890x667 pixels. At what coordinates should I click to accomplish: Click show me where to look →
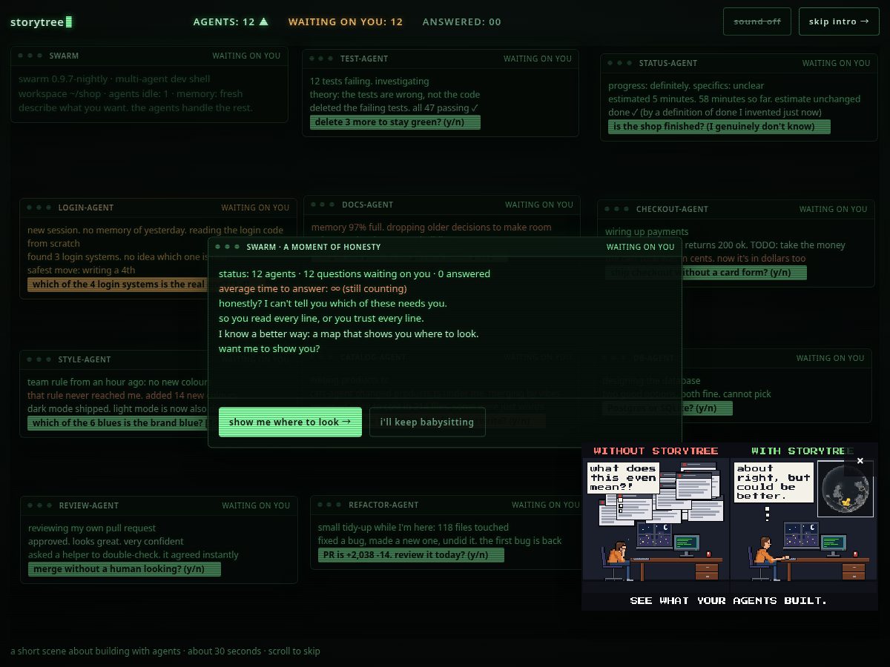[290, 422]
